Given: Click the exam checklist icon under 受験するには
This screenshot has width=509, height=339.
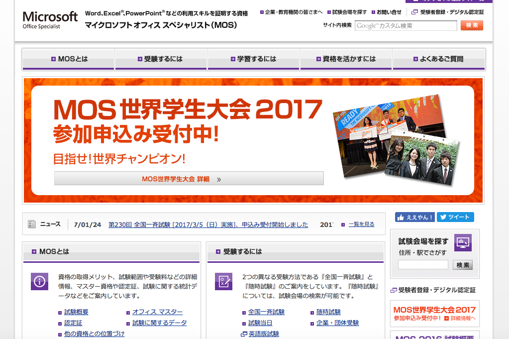Looking at the screenshot, I should [224, 281].
